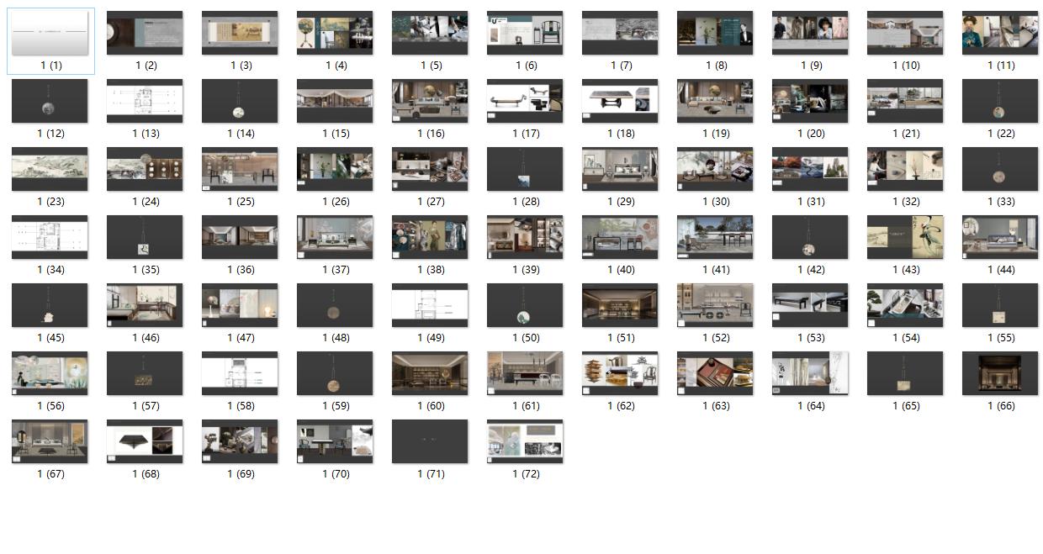Click thumbnail 1 (23) landscape painting
Viewport: 1043px width, 554px height.
click(50, 169)
